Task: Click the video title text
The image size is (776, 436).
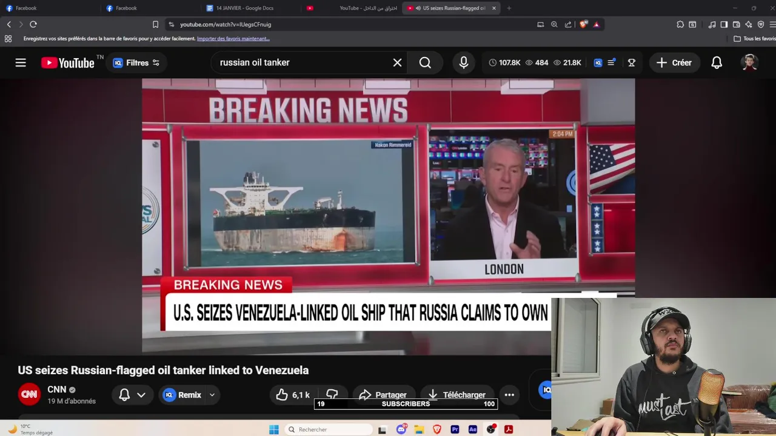Action: pos(163,370)
